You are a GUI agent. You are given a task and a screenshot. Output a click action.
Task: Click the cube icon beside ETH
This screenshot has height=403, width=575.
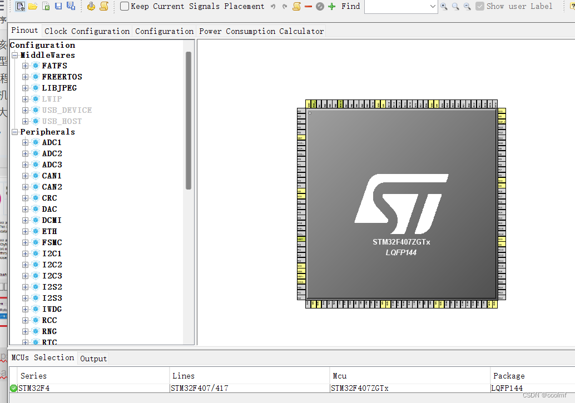point(36,231)
